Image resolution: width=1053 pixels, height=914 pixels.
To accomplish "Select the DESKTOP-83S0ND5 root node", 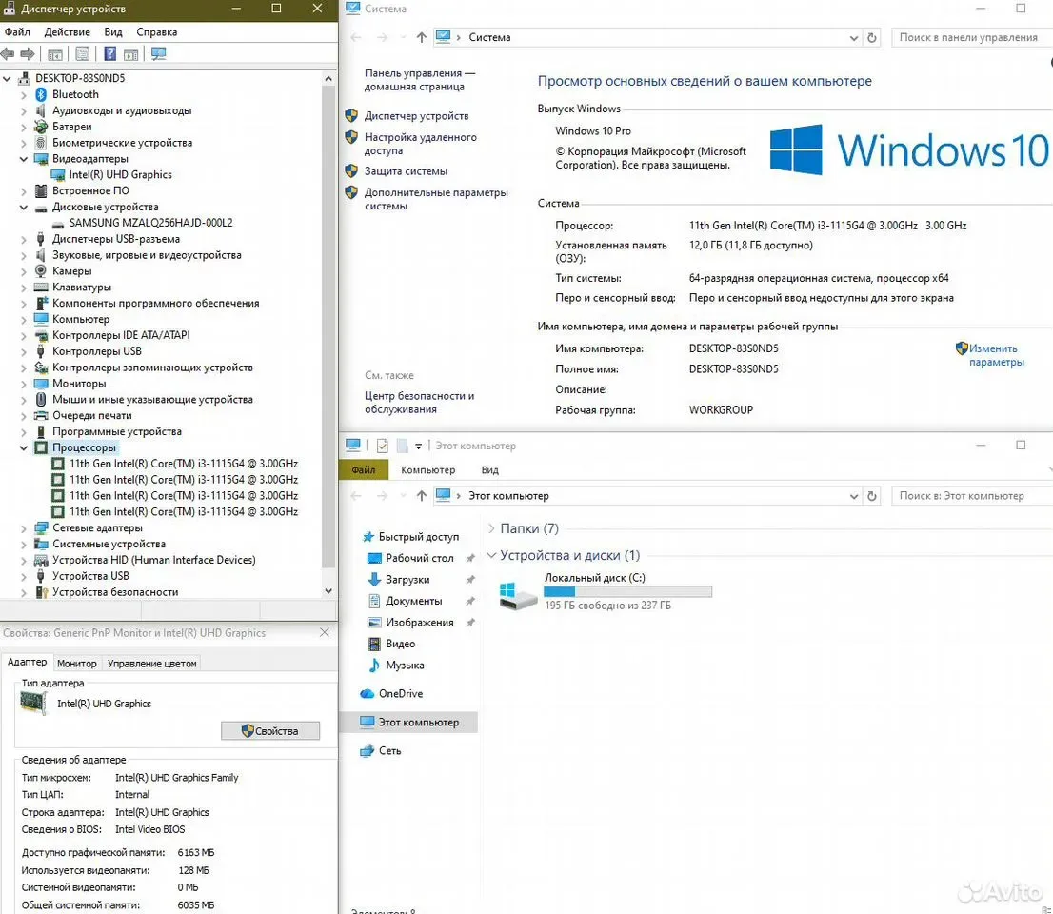I will click(80, 79).
